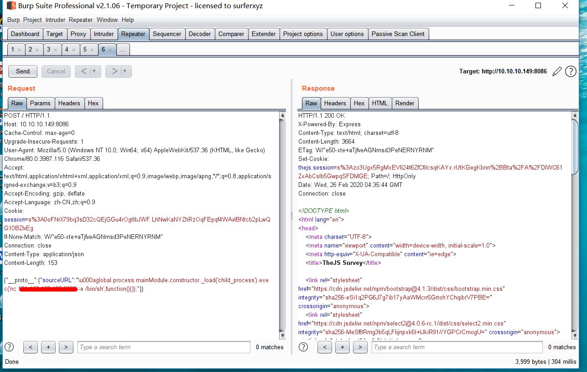Open the Project options tab
587x372 pixels.
303,34
